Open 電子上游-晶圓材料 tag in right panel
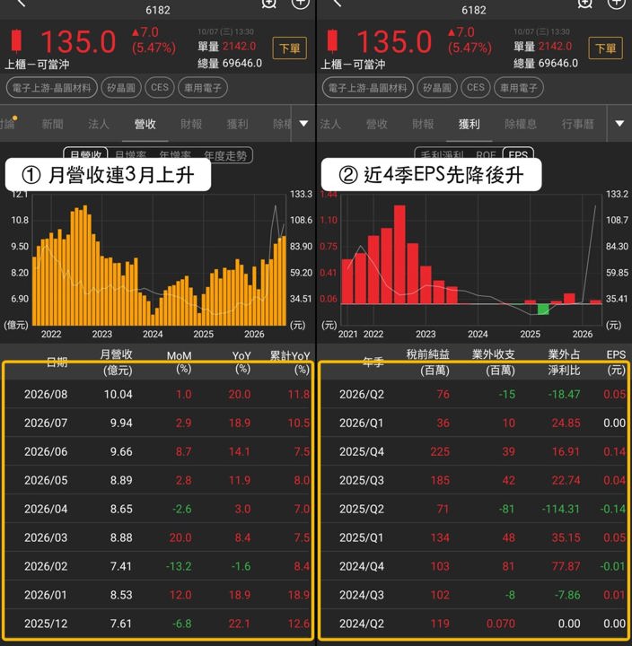 (368, 88)
